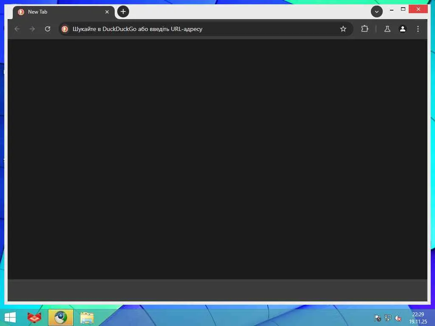Close the browser window
This screenshot has height=326, width=435.
(x=418, y=9)
